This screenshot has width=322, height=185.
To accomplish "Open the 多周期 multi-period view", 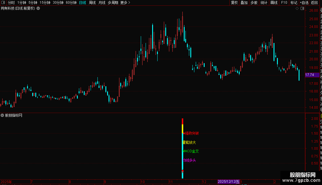I will 113,3.
